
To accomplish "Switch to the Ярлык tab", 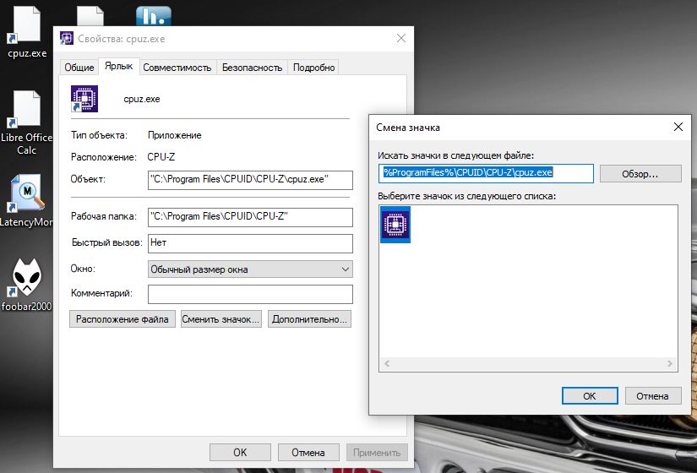I will coord(118,66).
